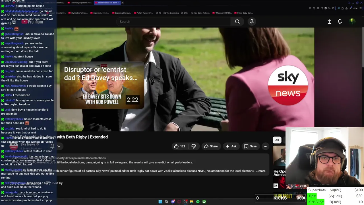This screenshot has width=364, height=205.
Task: Open the browser profile icon
Action: click(346, 8)
